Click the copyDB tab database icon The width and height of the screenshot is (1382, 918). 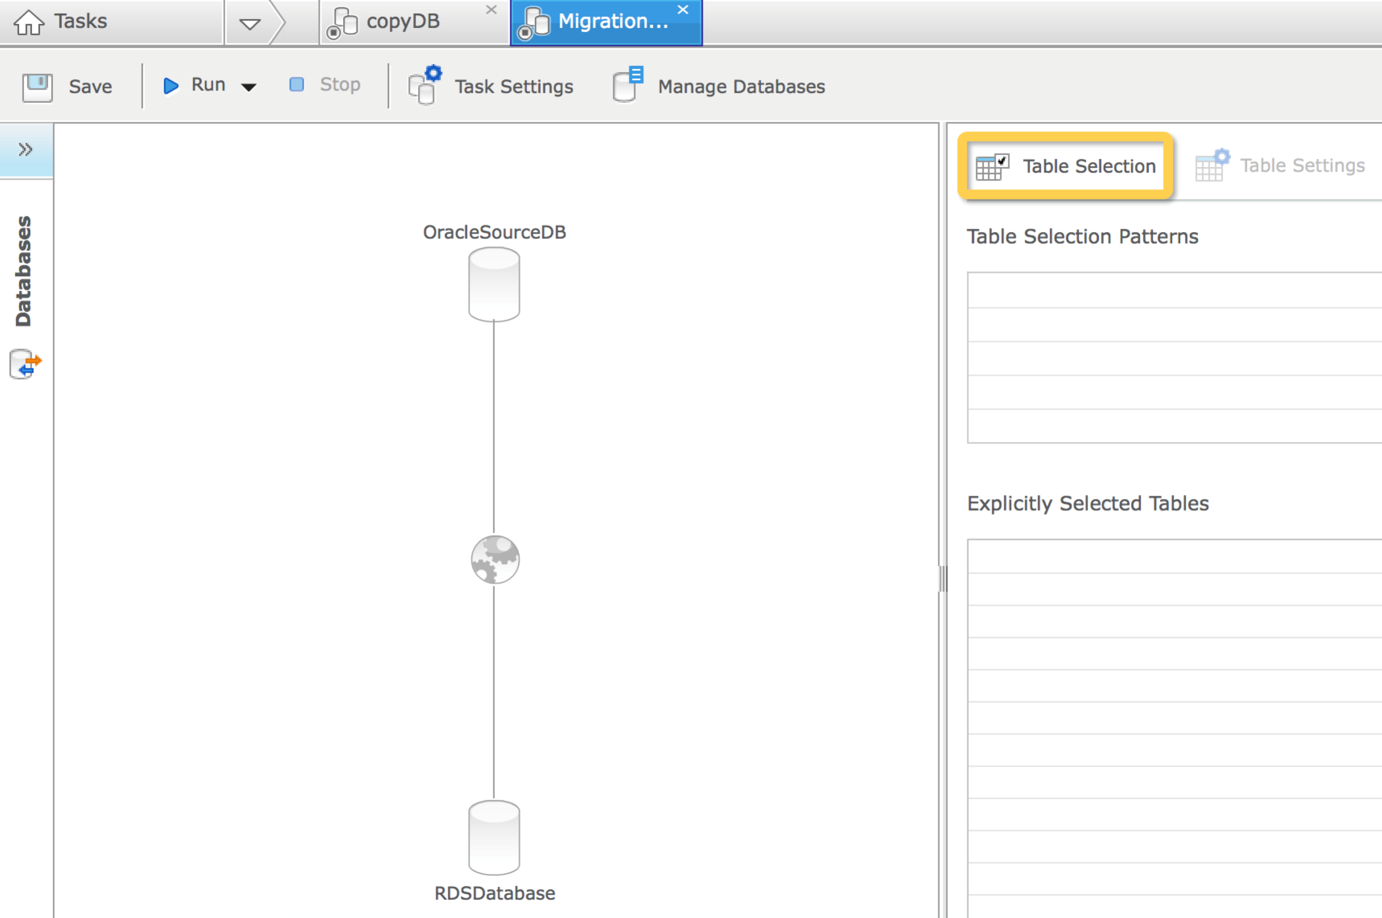tap(342, 23)
